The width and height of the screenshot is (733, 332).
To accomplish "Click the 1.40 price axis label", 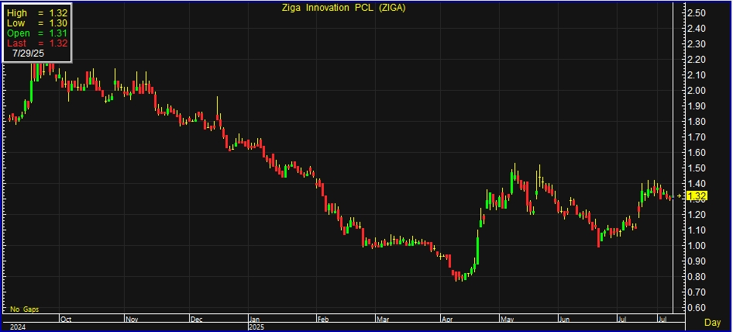I will coord(697,183).
